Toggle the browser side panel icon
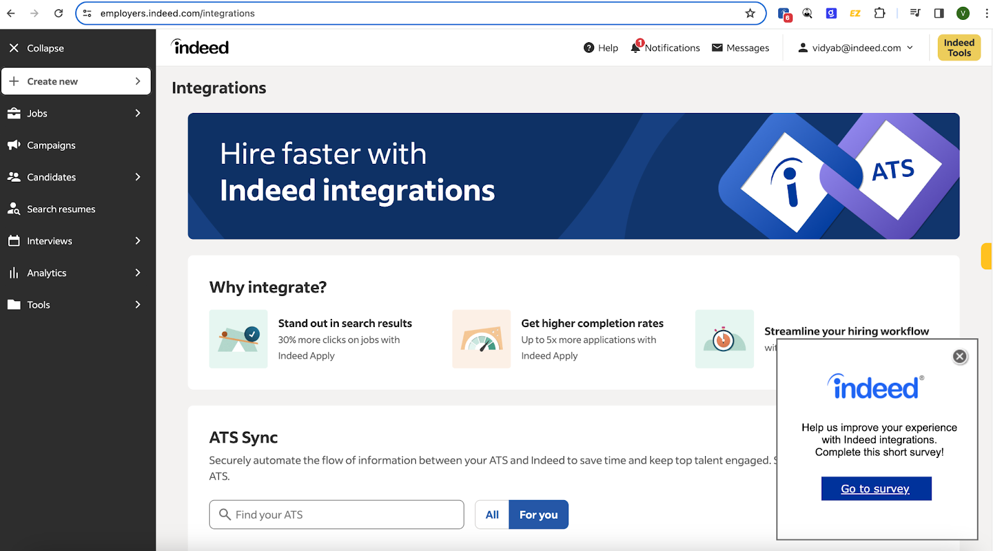Screen dimensions: 993x551 [x=939, y=13]
